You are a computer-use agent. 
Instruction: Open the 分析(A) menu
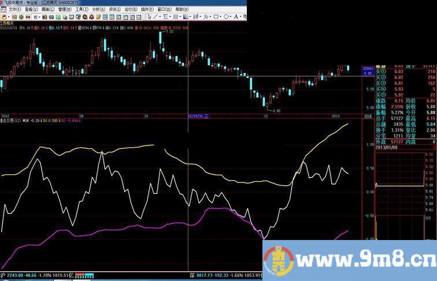click(98, 9)
